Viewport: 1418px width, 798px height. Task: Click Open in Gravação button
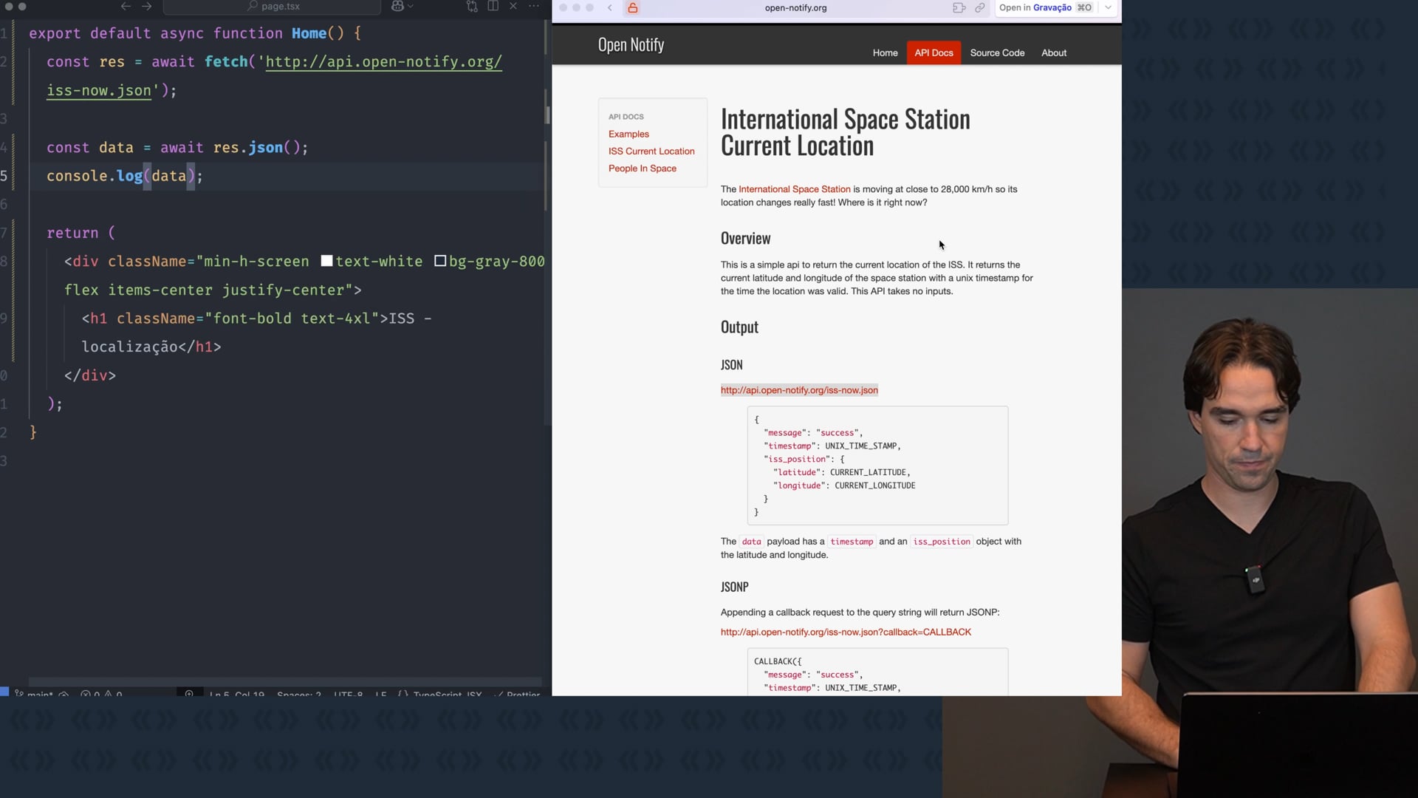tap(1044, 8)
